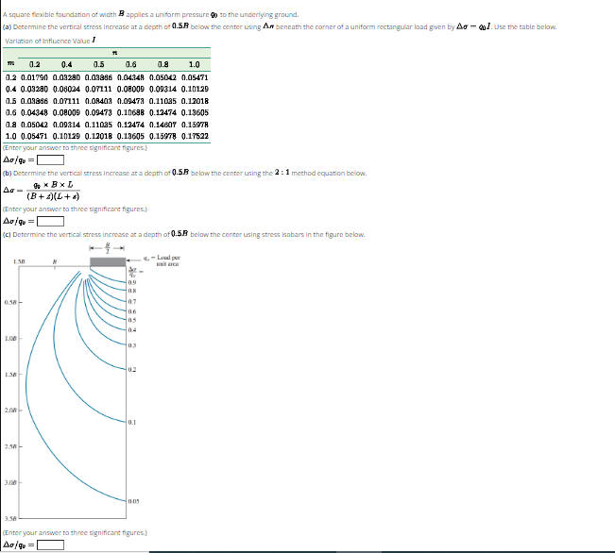The image size is (615, 553).
Task: Select table cell value 0.06024
Action: pos(66,90)
